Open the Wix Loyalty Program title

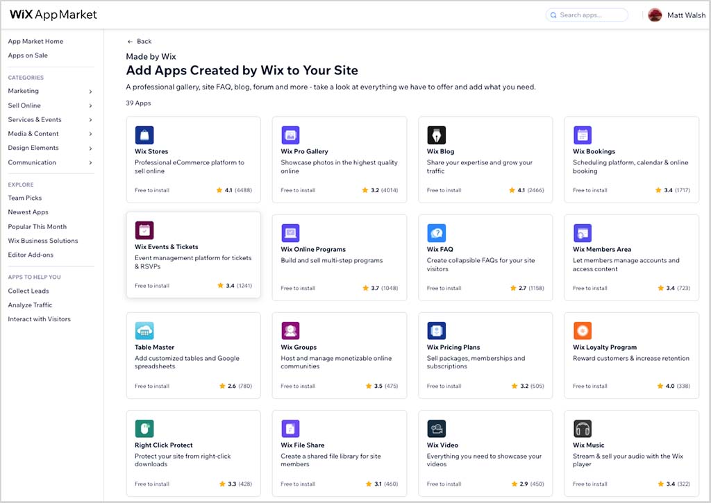click(605, 347)
